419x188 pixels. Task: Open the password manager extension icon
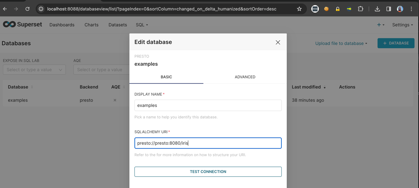[x=315, y=9]
